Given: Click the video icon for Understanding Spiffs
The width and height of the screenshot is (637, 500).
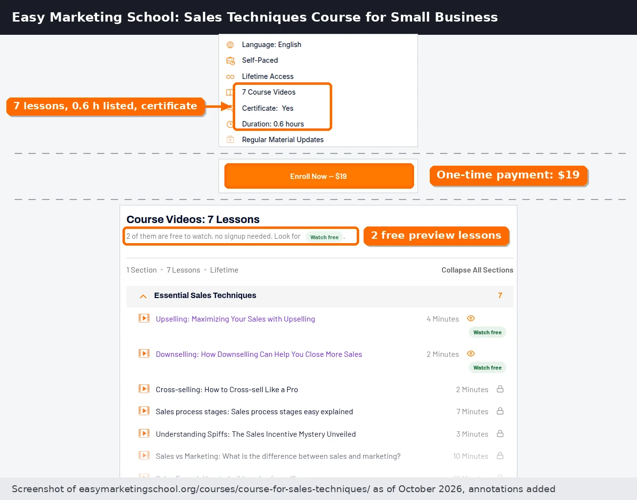Looking at the screenshot, I should click(144, 433).
